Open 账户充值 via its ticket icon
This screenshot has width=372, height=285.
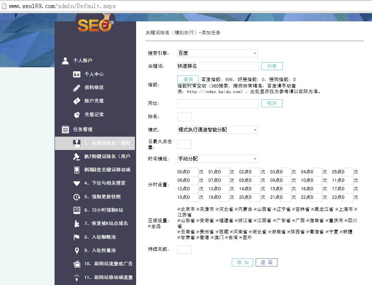77,101
